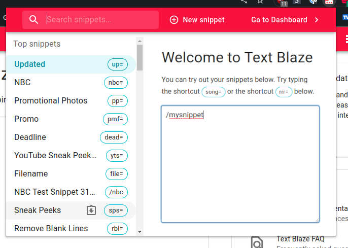Click text area resize handle corner
Viewport: 348px width, 248px height.
pyautogui.click(x=317, y=220)
